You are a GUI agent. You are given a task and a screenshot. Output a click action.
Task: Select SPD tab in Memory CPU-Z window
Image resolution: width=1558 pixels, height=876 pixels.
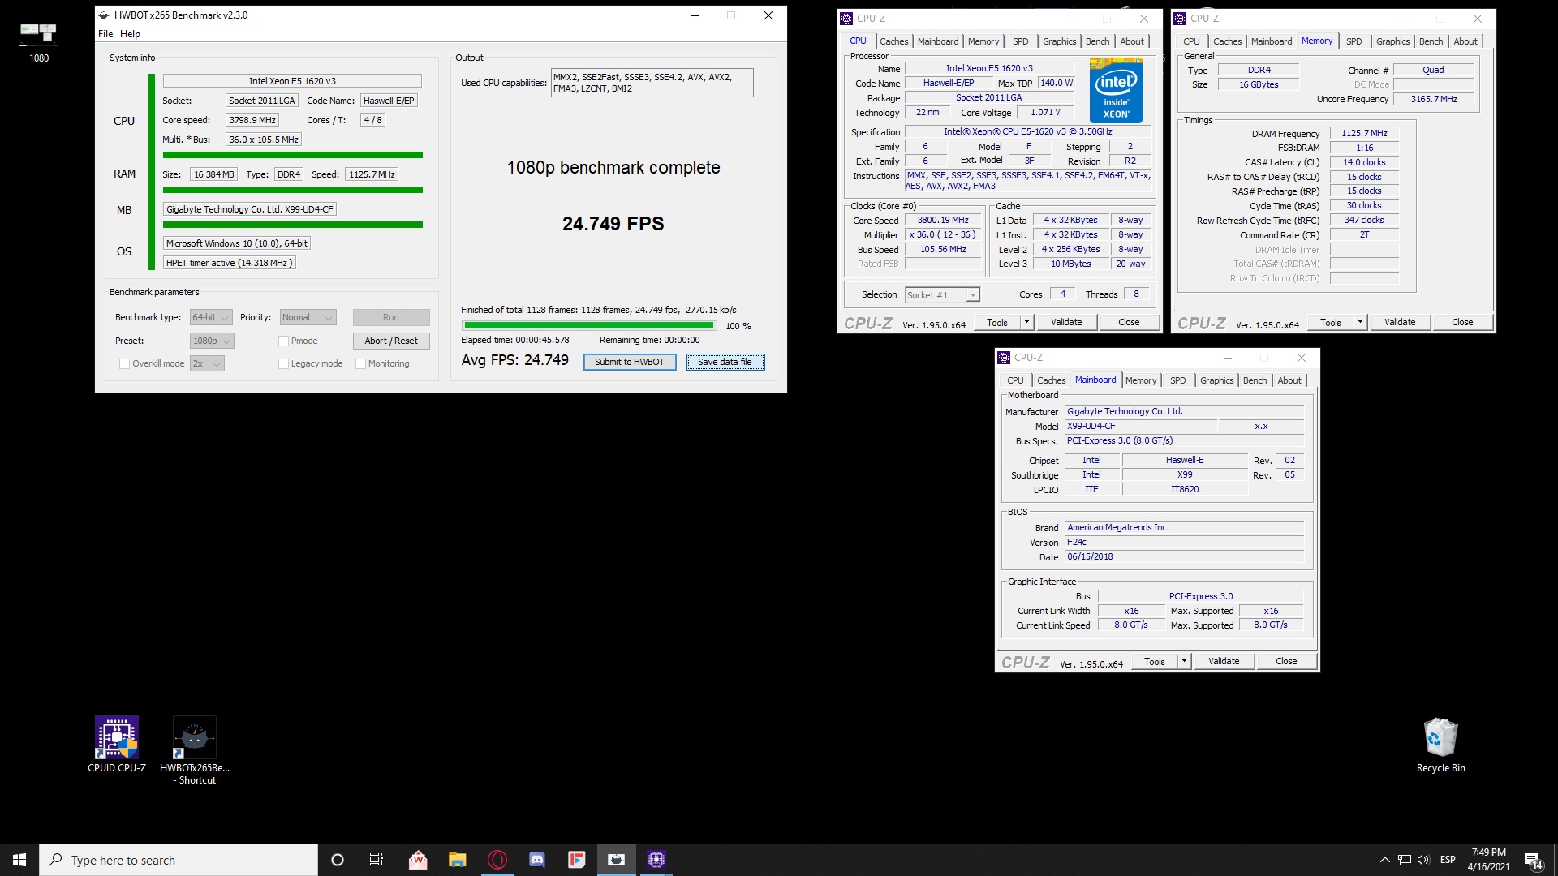(1354, 41)
